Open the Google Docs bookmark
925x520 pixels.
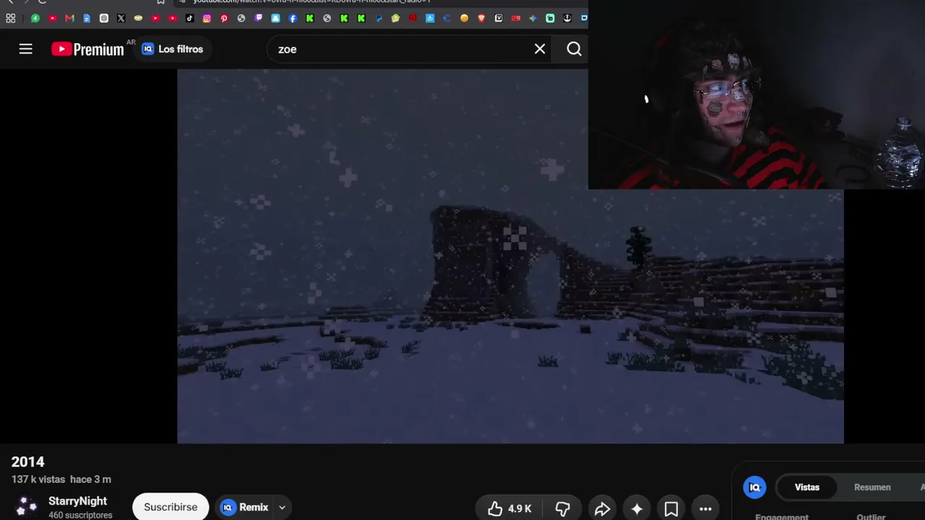pos(87,18)
